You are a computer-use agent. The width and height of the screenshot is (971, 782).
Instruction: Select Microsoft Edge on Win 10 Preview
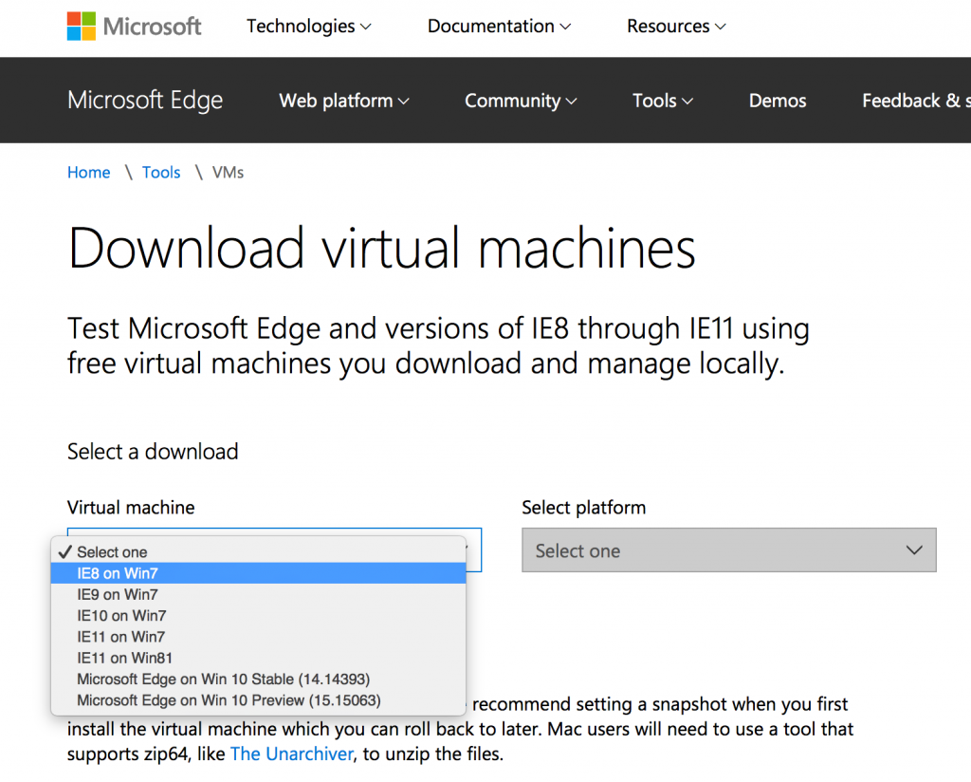coord(258,699)
